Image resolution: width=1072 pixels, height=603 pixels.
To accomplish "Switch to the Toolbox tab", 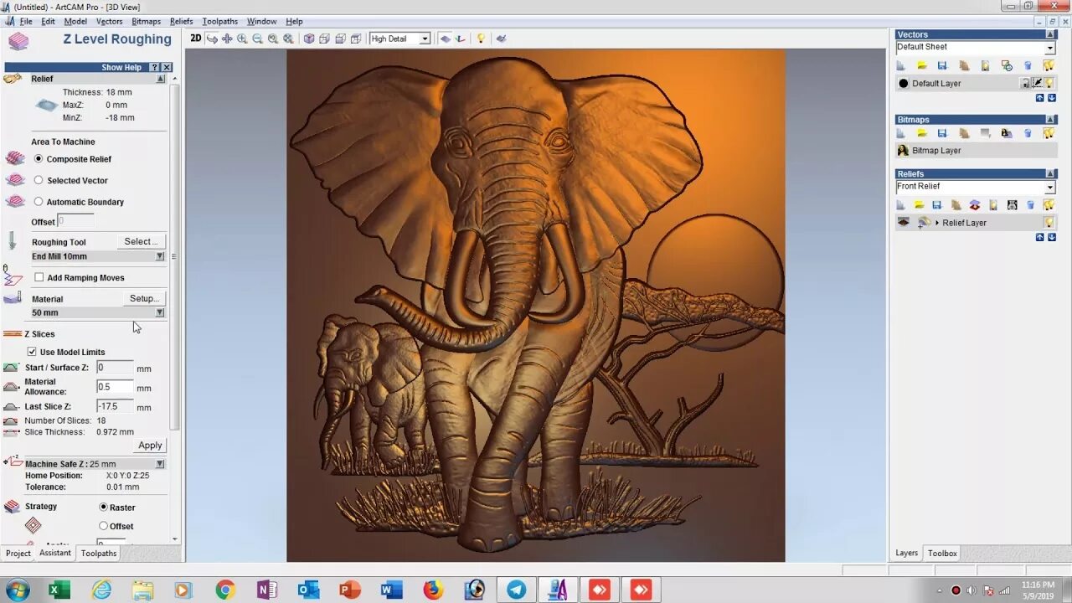I will 942,554.
